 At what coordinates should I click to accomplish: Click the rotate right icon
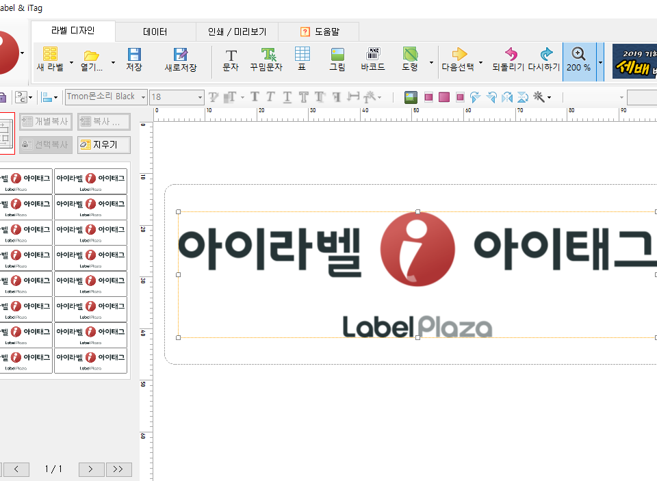click(475, 97)
